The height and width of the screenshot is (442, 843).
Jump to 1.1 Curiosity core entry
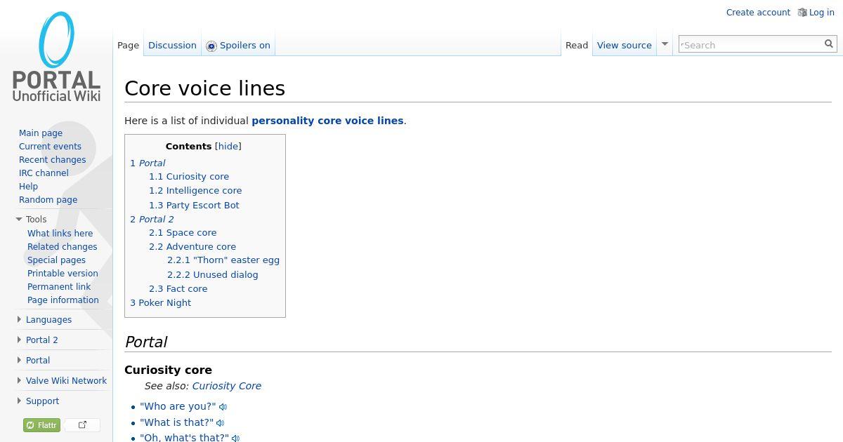point(189,177)
